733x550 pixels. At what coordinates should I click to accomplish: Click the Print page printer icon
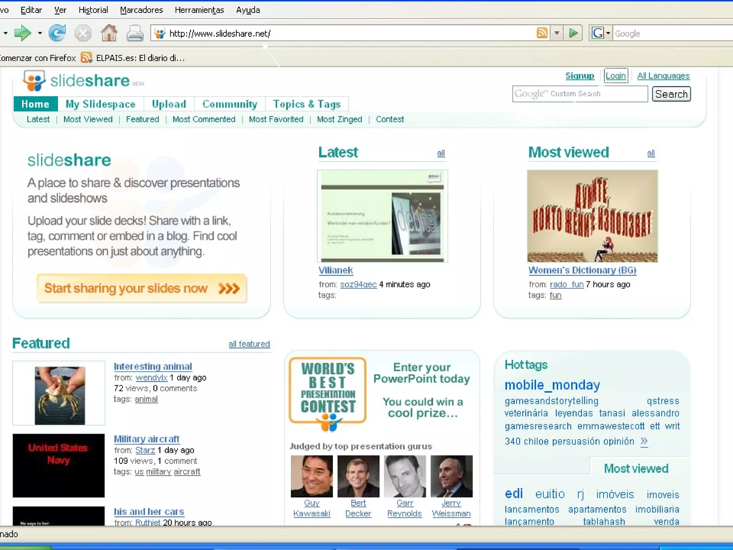pyautogui.click(x=135, y=34)
